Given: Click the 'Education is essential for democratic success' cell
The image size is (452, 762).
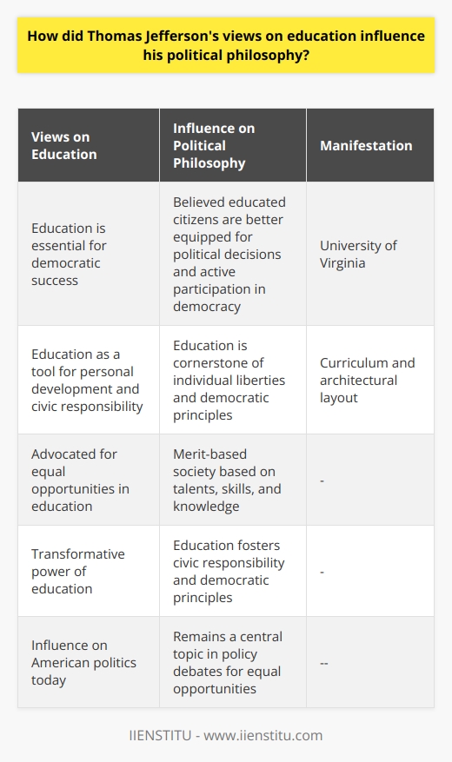Looking at the screenshot, I should (89, 254).
